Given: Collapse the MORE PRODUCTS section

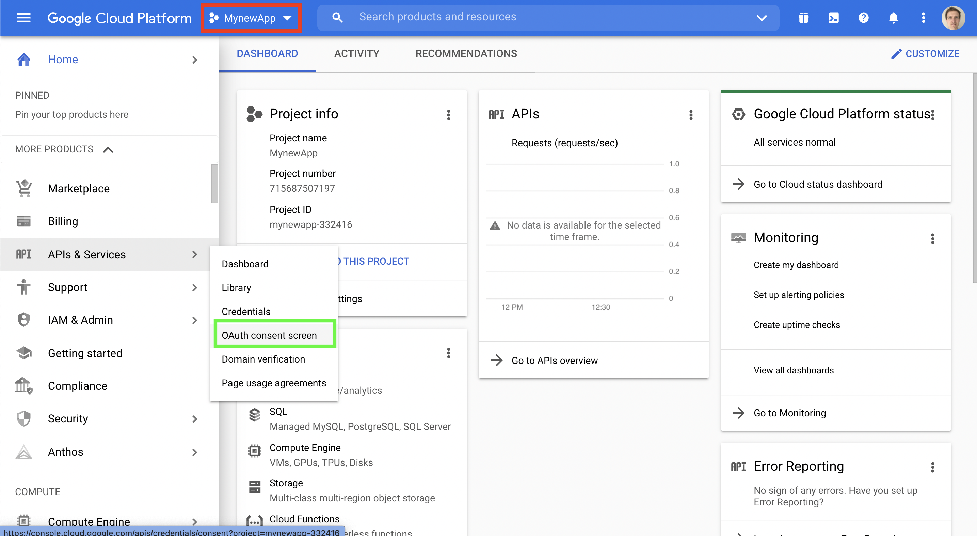Looking at the screenshot, I should click(x=64, y=149).
